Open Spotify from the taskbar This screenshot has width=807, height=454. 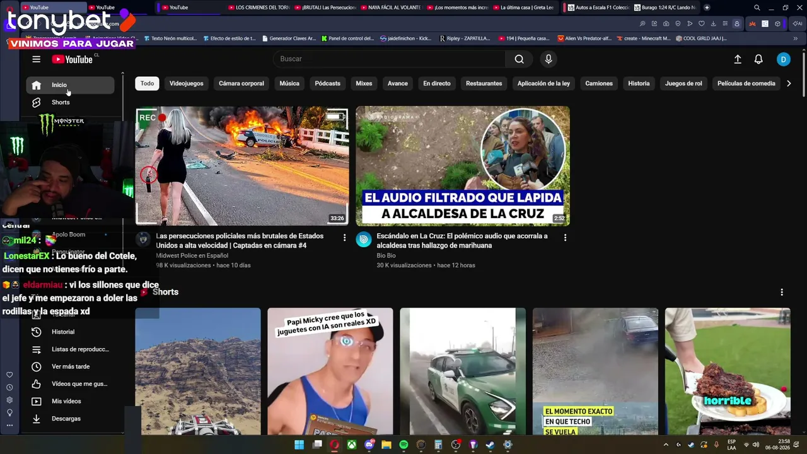pos(403,445)
